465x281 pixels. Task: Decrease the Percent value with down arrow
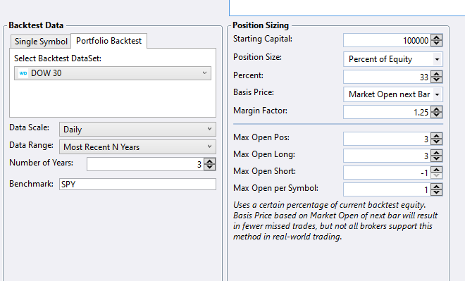[437, 80]
